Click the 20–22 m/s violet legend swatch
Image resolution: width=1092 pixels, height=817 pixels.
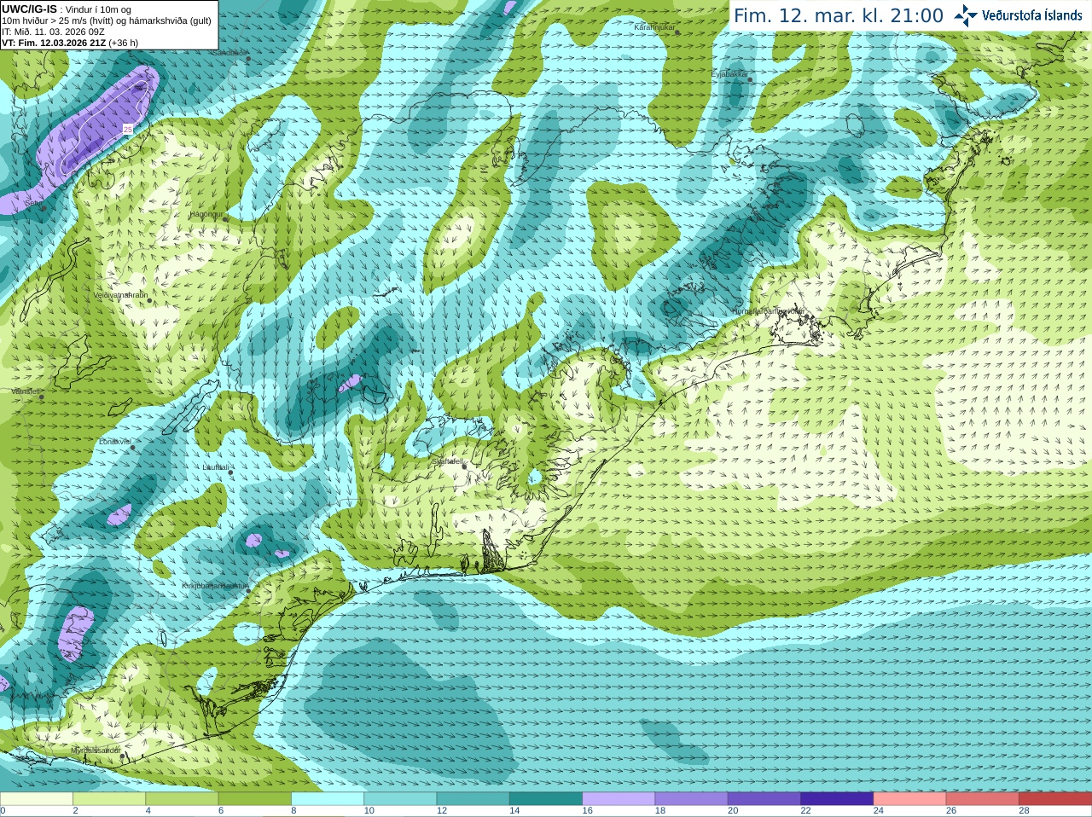(x=764, y=799)
